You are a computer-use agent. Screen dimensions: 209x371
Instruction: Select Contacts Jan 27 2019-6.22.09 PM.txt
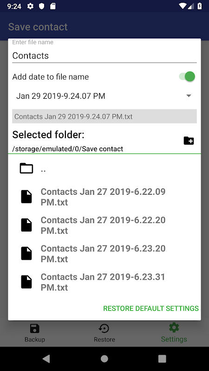[104, 197]
